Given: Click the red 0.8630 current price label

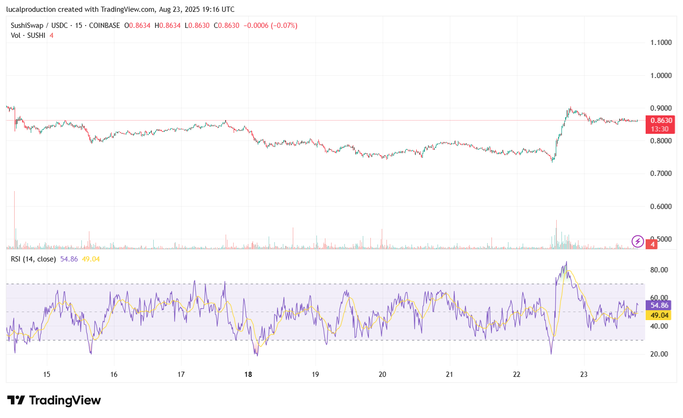Looking at the screenshot, I should pos(661,121).
